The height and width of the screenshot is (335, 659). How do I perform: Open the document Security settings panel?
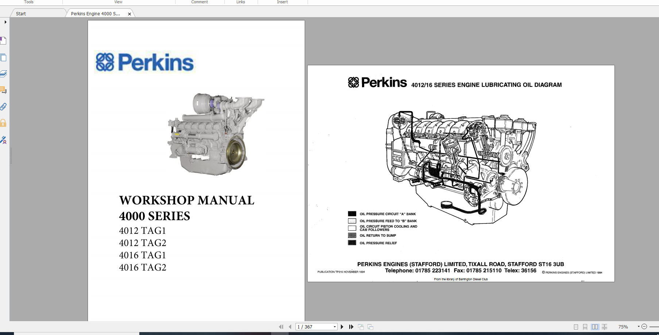(x=4, y=123)
